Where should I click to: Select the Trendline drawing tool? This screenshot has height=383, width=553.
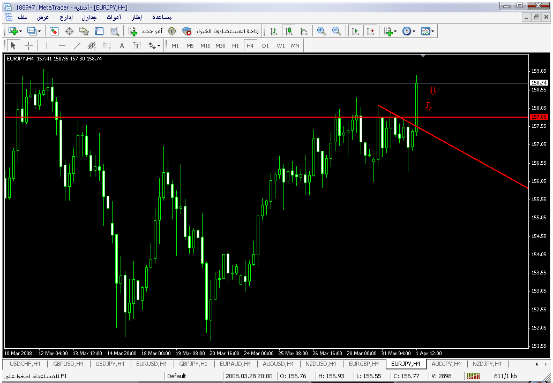point(77,46)
